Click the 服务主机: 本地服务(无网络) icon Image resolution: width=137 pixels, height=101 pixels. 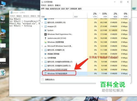(x=45, y=66)
